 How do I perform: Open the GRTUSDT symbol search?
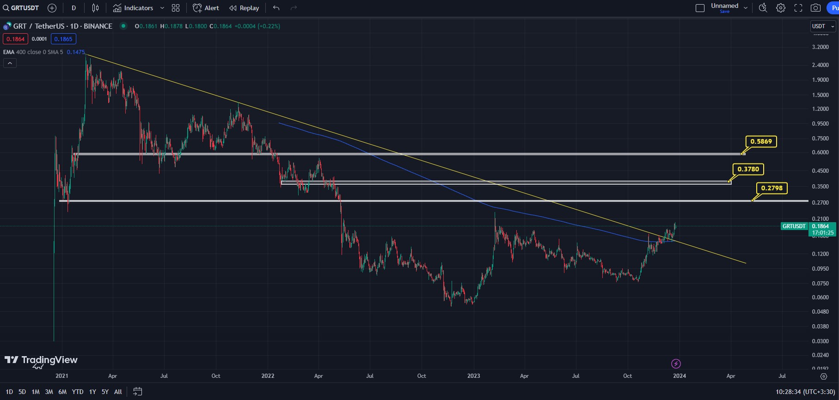click(21, 8)
